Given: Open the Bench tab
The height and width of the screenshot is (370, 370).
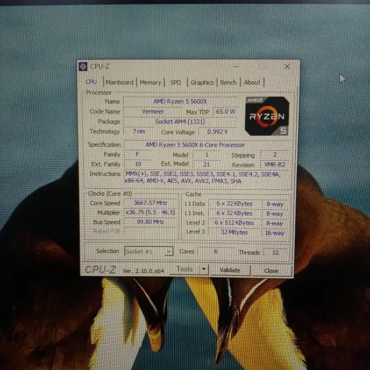Looking at the screenshot, I should (x=228, y=82).
